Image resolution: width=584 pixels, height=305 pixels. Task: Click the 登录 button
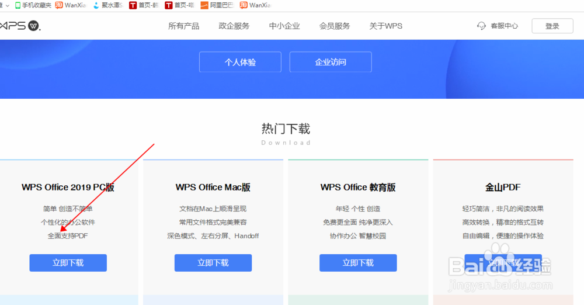pyautogui.click(x=552, y=26)
